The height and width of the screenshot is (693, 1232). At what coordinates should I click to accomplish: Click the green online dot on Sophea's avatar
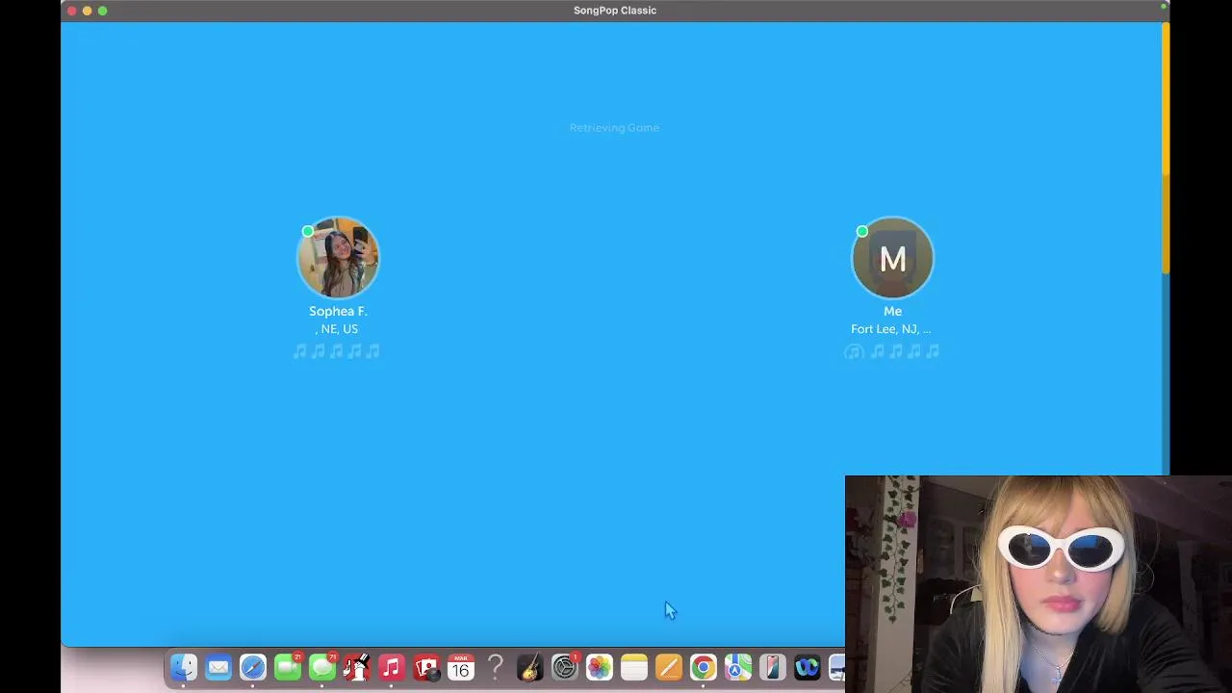[307, 231]
